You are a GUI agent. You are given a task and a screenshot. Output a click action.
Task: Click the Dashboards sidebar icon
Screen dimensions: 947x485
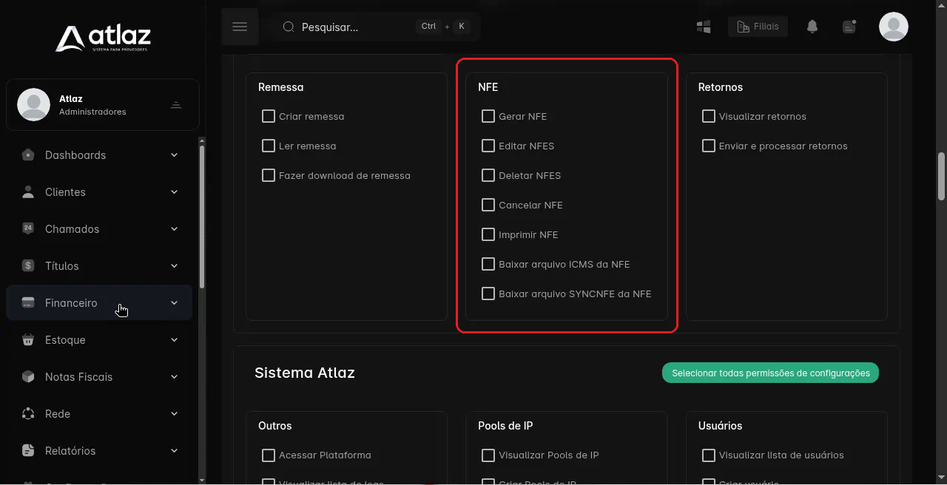28,155
